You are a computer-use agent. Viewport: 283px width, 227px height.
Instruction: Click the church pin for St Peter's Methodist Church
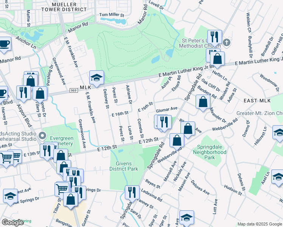[x=227, y=43]
